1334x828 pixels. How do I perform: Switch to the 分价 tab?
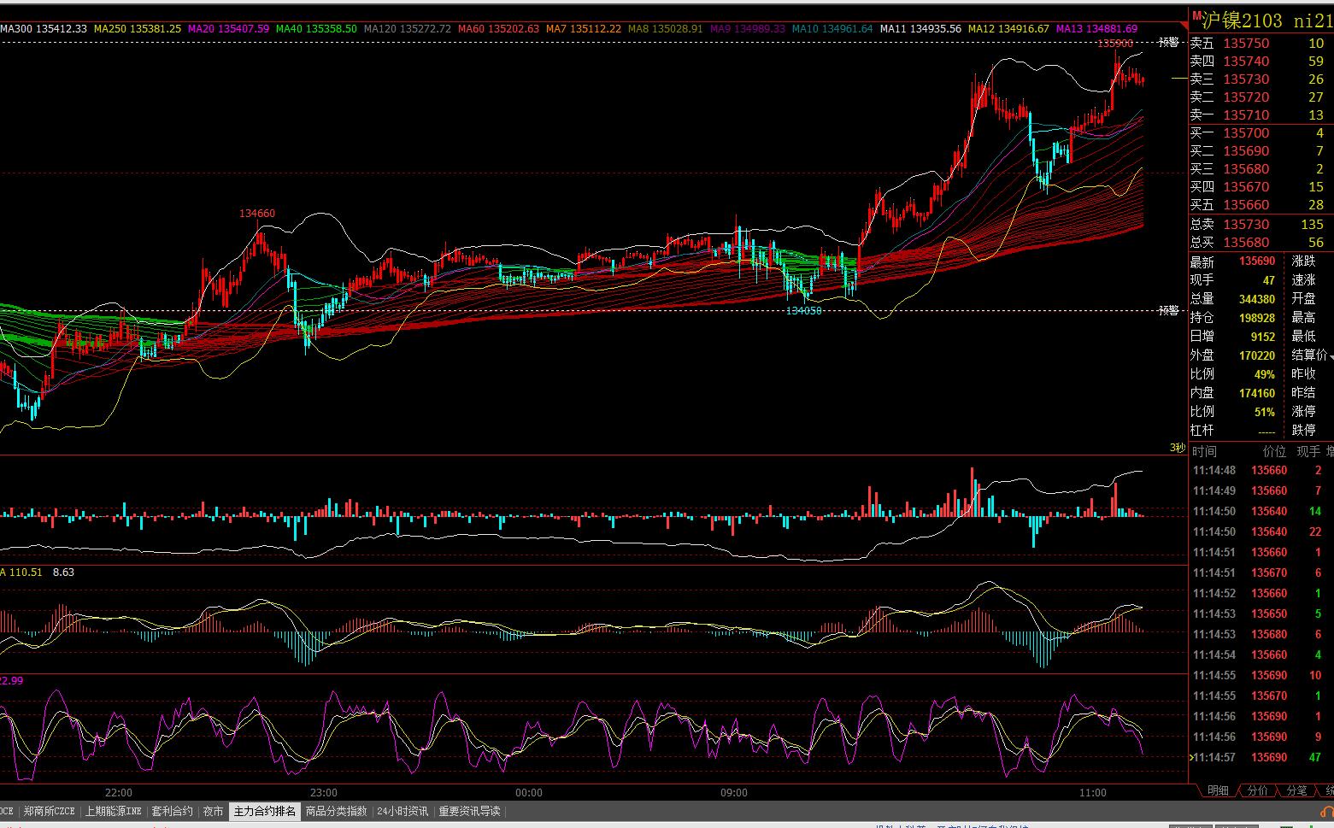click(1257, 790)
